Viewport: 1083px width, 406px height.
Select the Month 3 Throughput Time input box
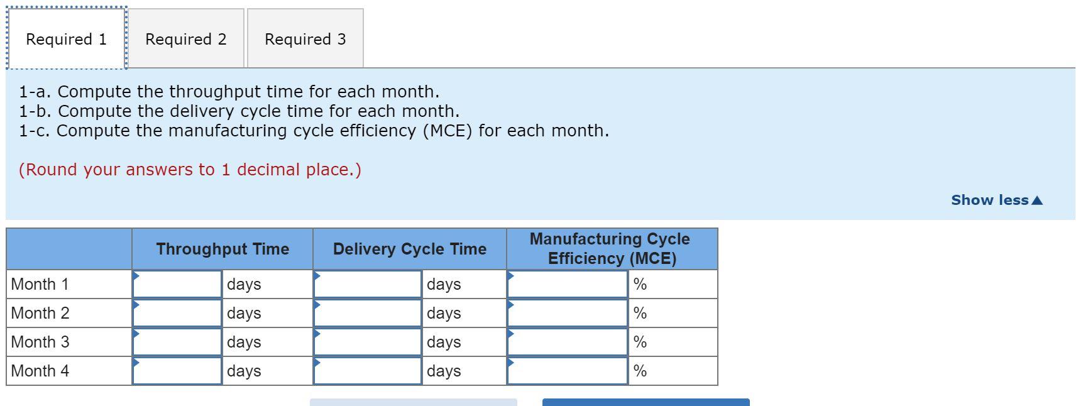[177, 341]
